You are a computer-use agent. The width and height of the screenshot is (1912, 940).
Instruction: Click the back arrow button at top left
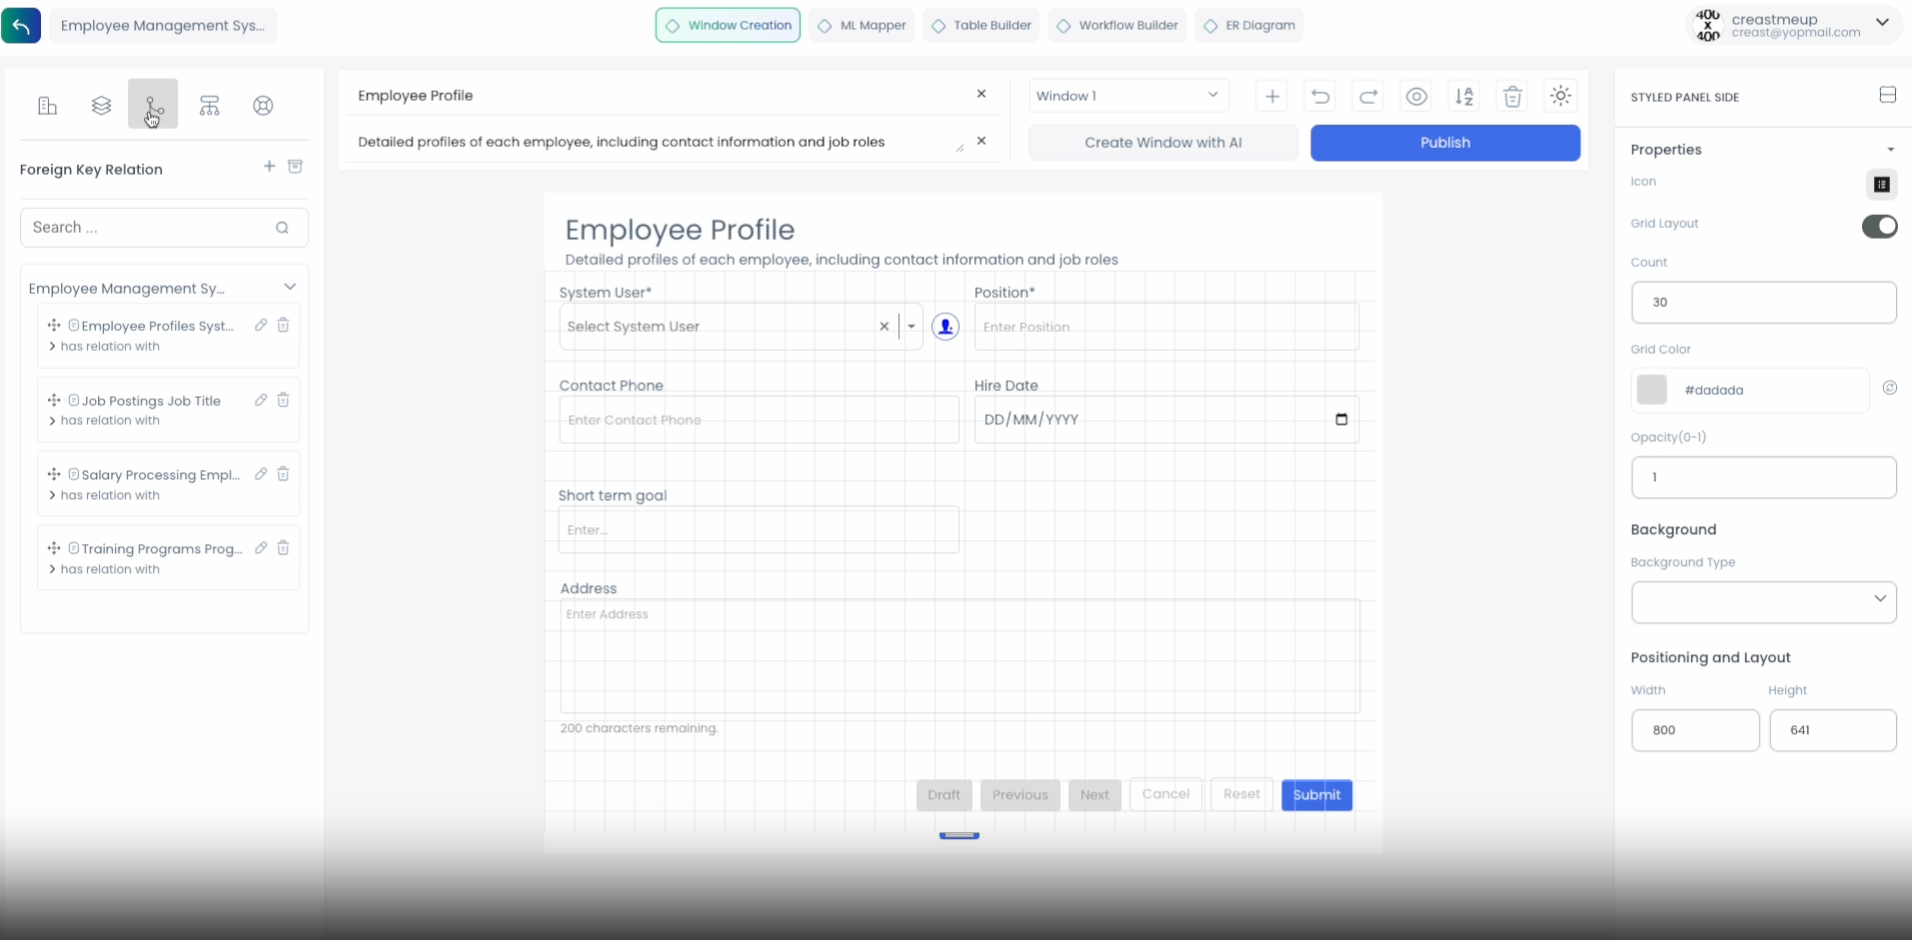[21, 26]
